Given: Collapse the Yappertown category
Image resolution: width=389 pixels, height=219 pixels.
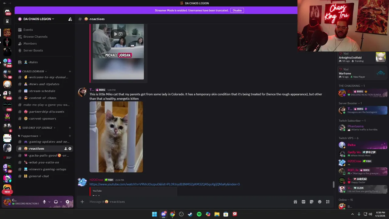Looking at the screenshot, I should coord(29,136).
